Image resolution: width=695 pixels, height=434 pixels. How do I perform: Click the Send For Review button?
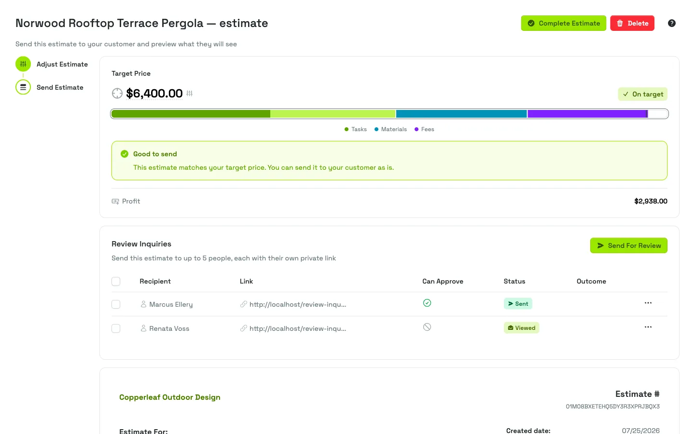point(629,245)
